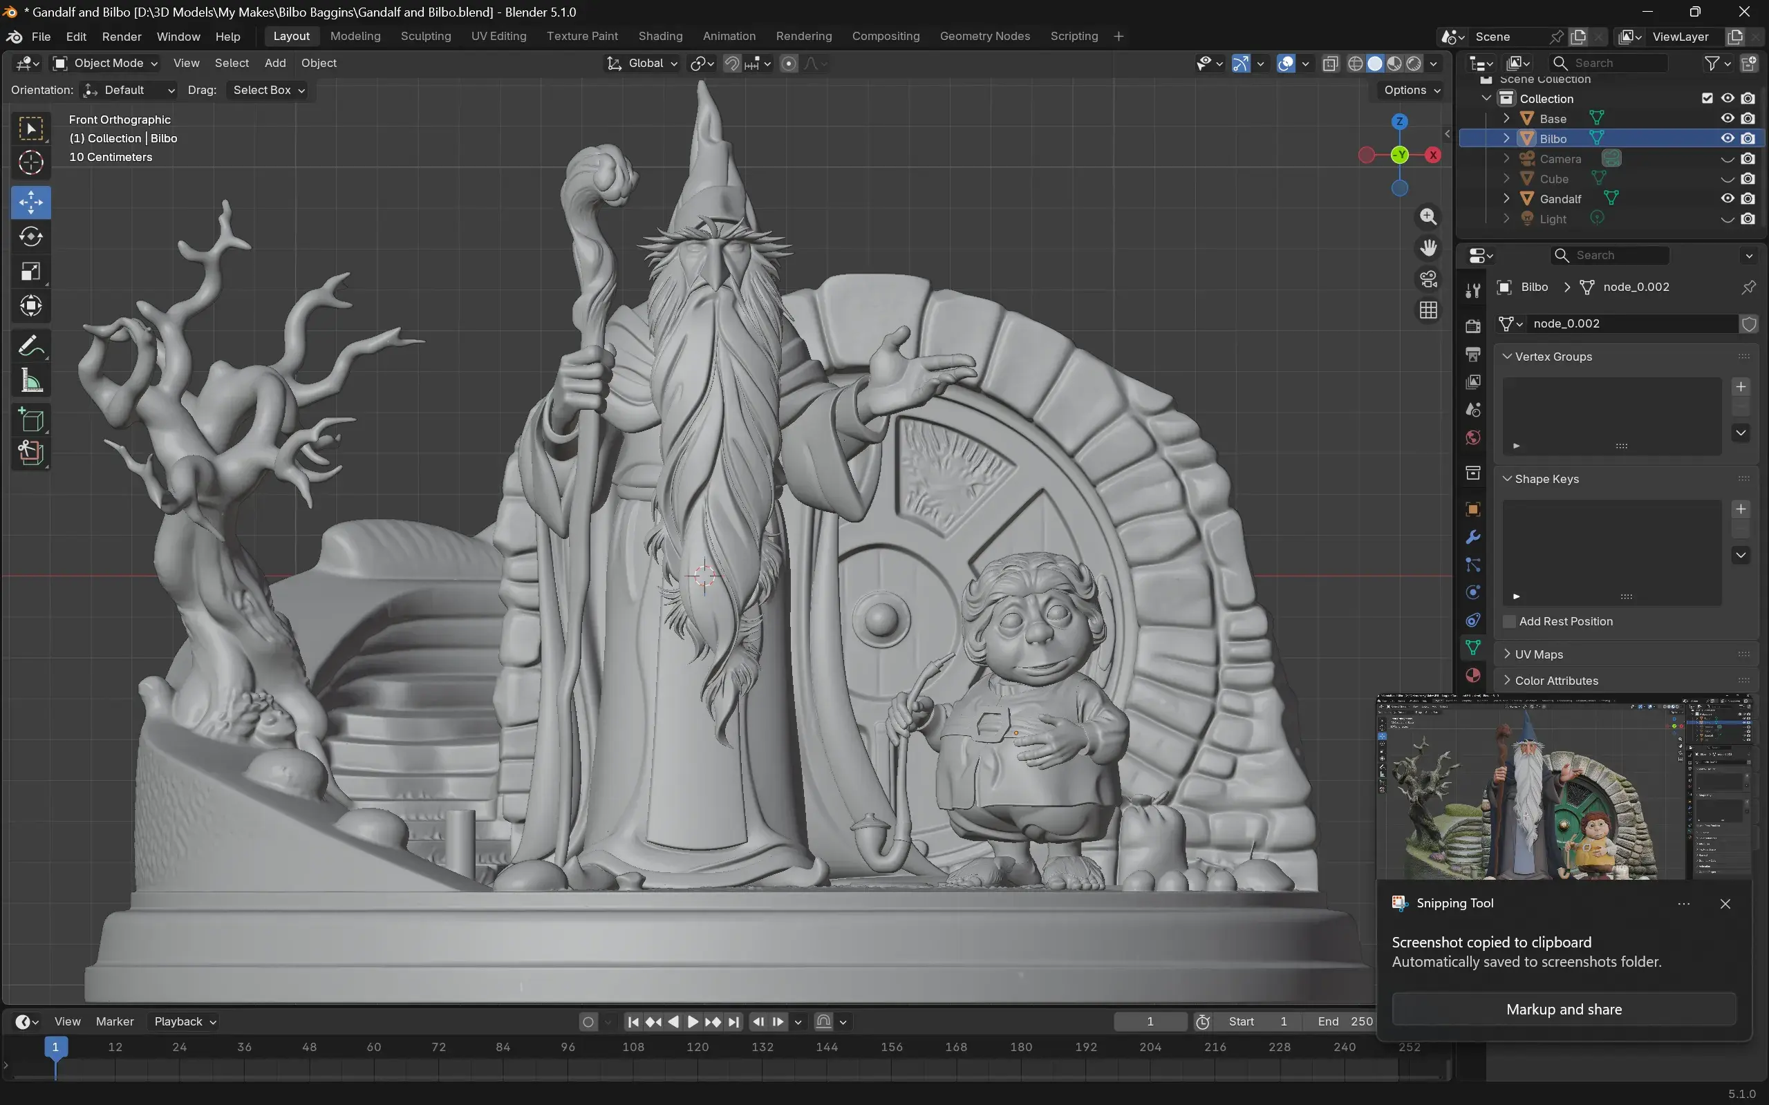Click Markup and share button

pyautogui.click(x=1564, y=1009)
